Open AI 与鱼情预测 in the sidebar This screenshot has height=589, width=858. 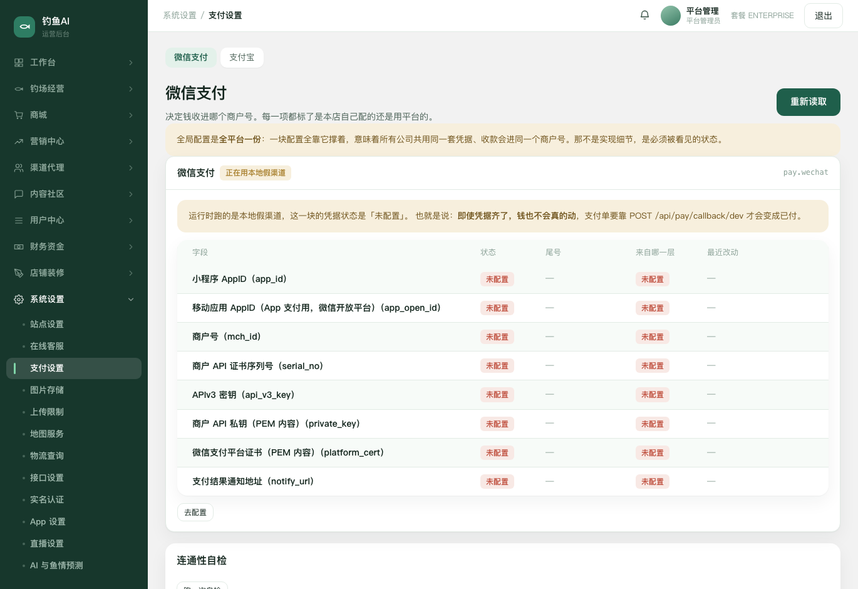tap(74, 566)
